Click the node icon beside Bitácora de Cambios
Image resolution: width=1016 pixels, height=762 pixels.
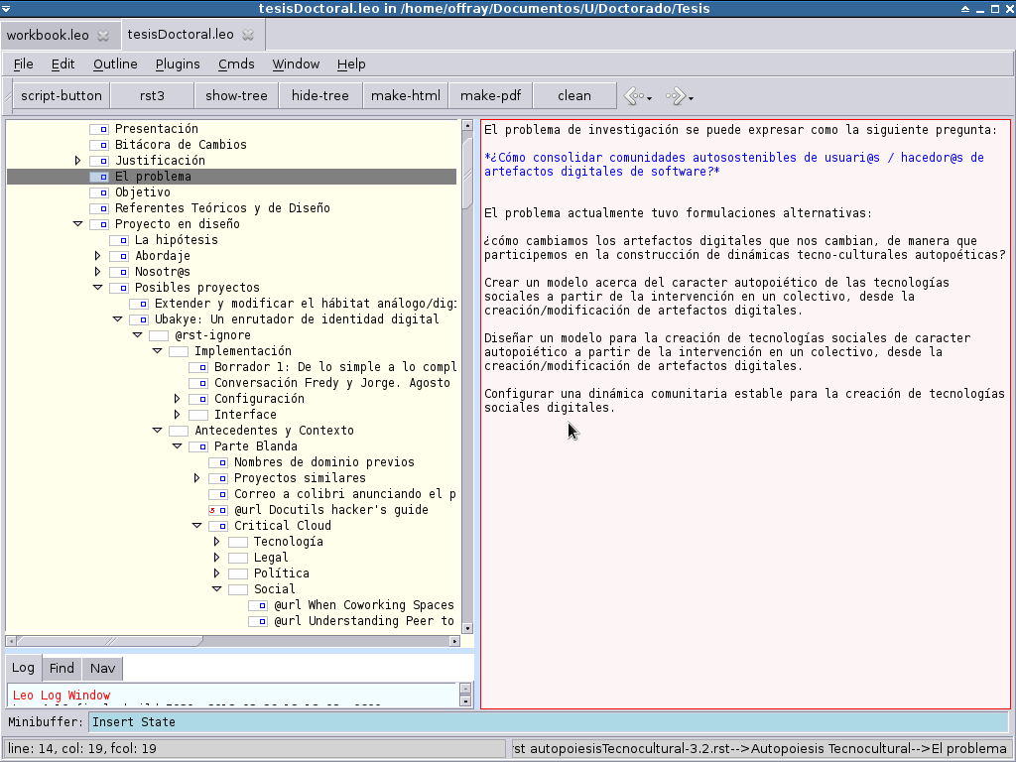[x=99, y=145]
